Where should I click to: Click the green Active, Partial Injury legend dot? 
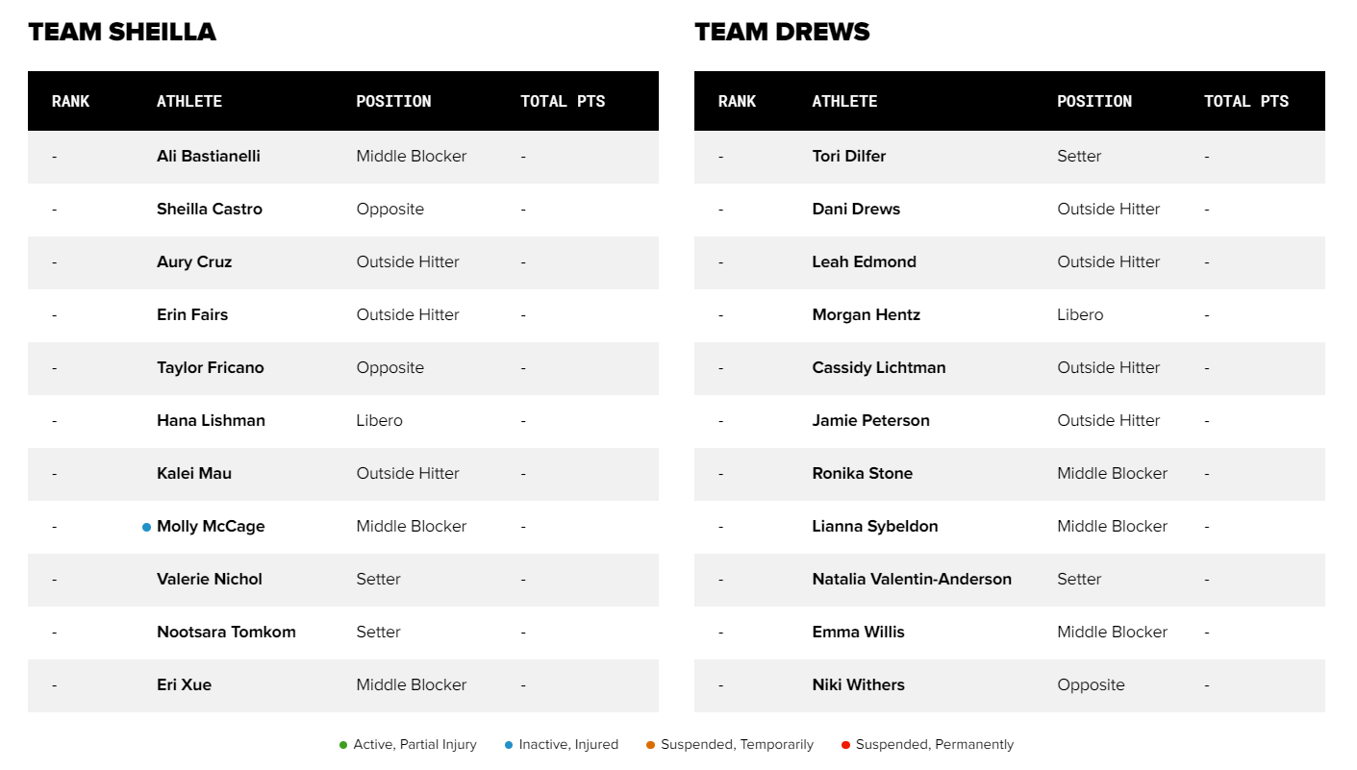tap(343, 745)
